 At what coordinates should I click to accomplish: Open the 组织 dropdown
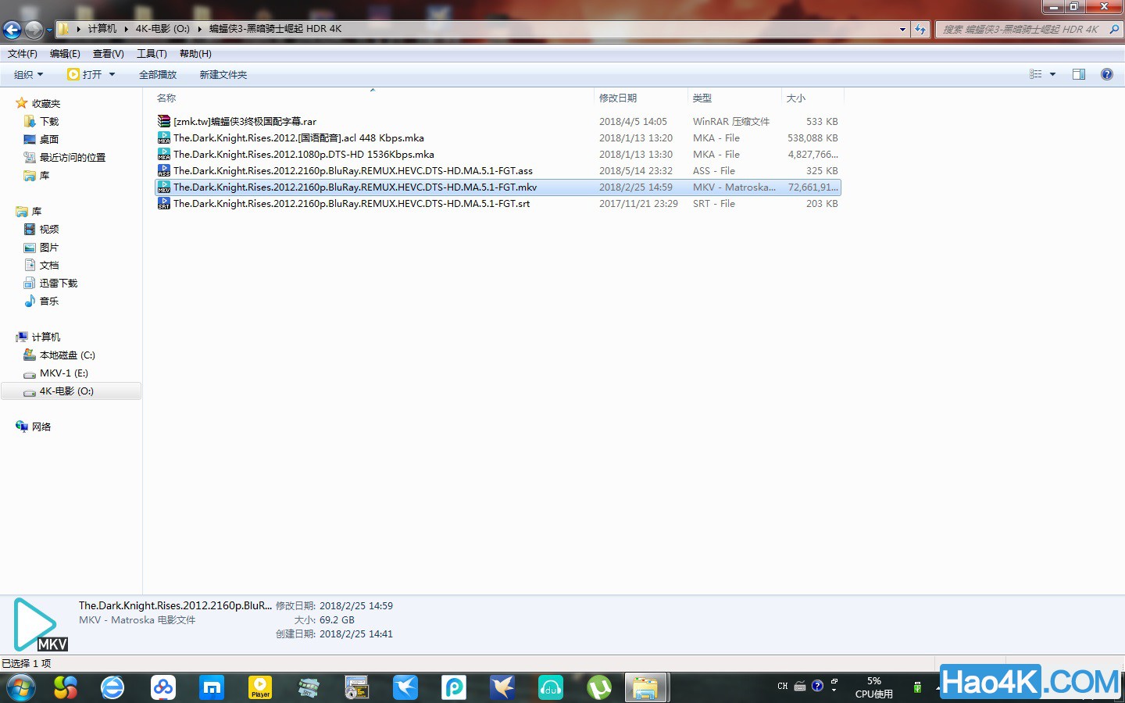point(28,74)
